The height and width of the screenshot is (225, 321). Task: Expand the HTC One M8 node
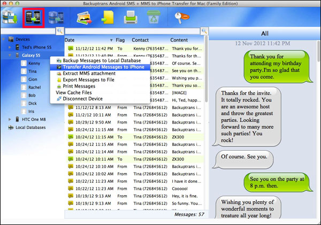(x=10, y=119)
